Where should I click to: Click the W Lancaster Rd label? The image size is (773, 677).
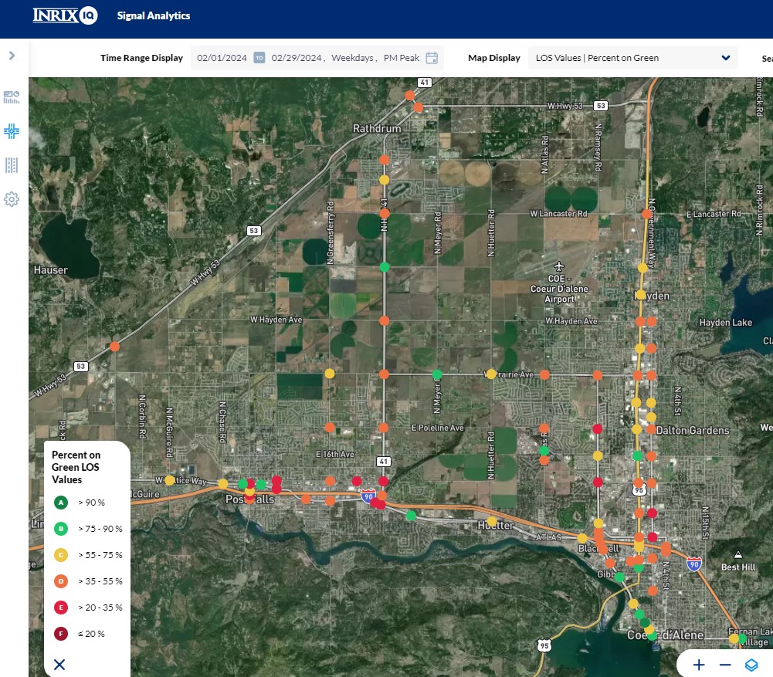pos(558,213)
